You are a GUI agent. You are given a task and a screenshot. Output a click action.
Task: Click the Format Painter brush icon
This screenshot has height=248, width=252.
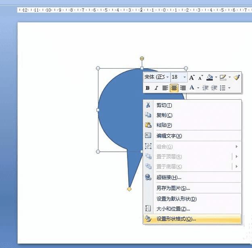[x=237, y=77]
